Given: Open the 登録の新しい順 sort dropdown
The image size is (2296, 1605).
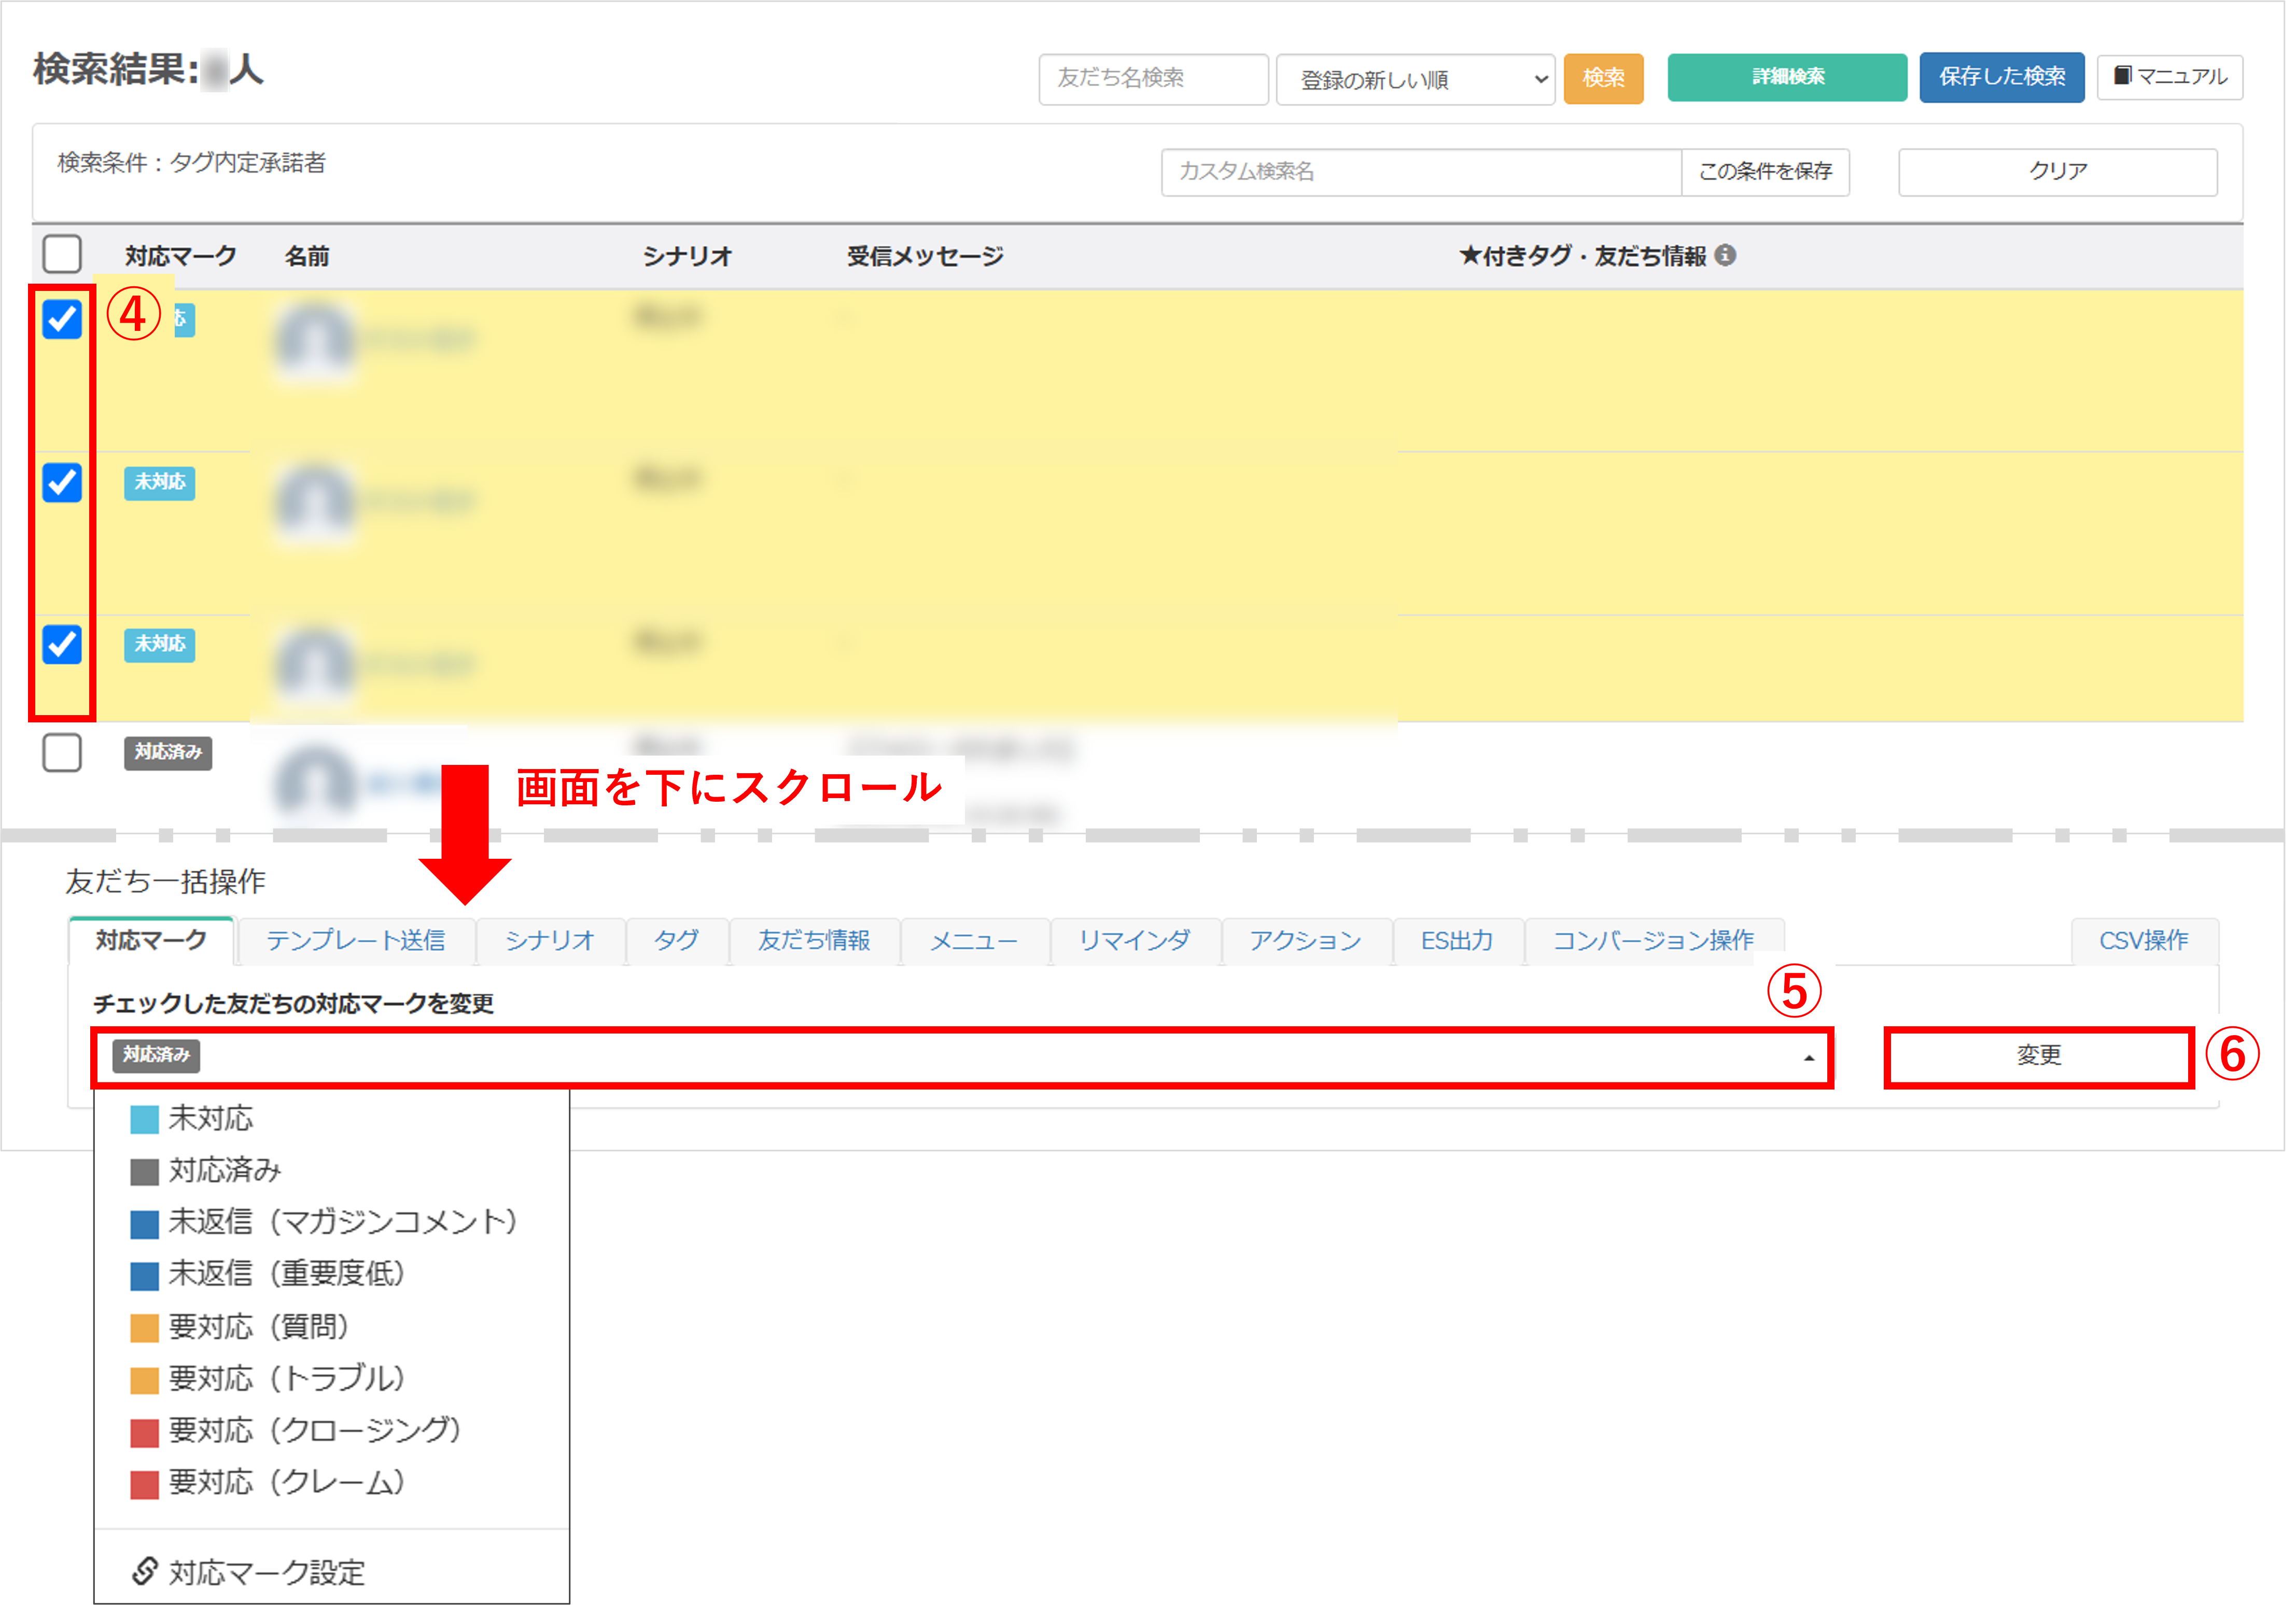Looking at the screenshot, I should (1414, 79).
